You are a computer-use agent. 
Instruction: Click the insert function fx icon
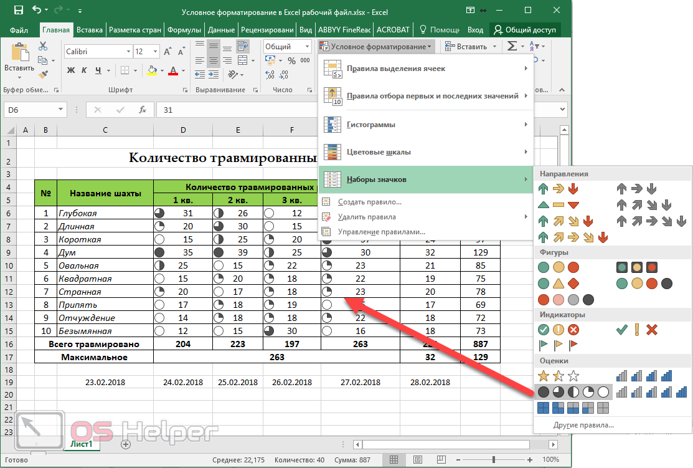tap(143, 110)
